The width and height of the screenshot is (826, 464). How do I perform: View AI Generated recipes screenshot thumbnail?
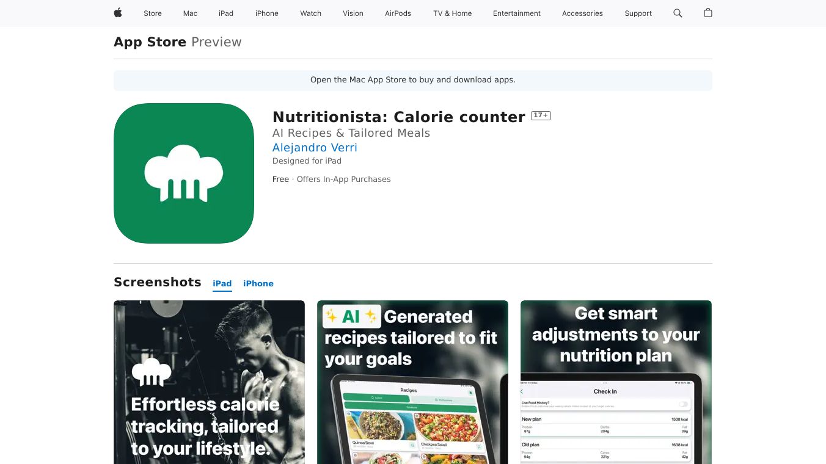pyautogui.click(x=412, y=382)
